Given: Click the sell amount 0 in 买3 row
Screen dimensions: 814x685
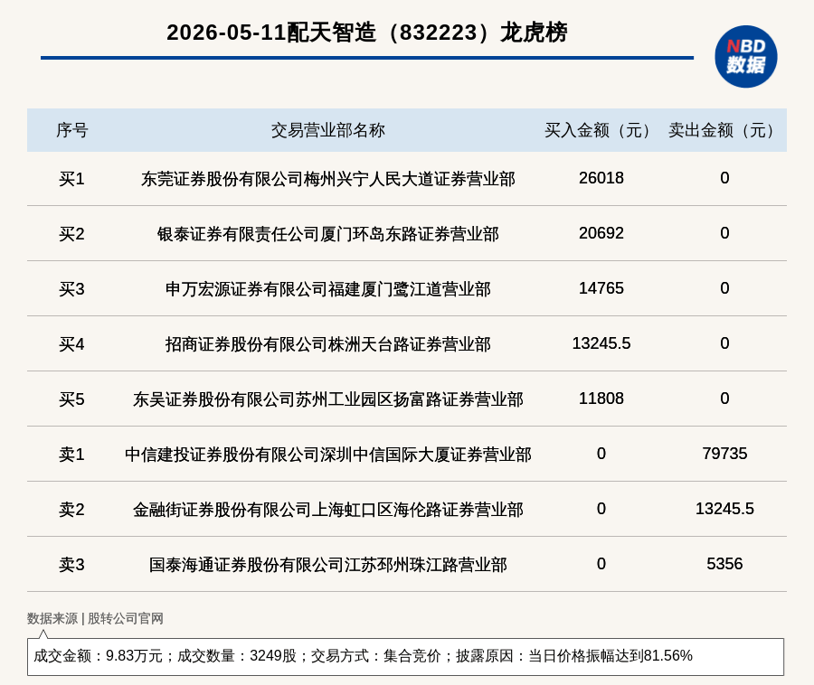Looking at the screenshot, I should click(x=724, y=287).
